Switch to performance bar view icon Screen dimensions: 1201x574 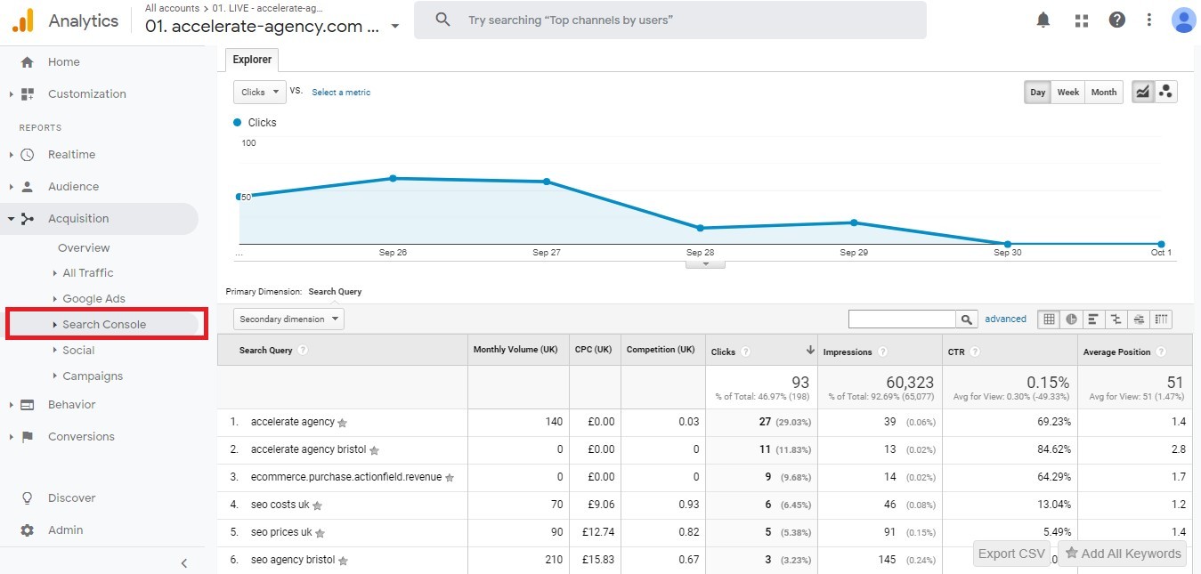point(1093,319)
